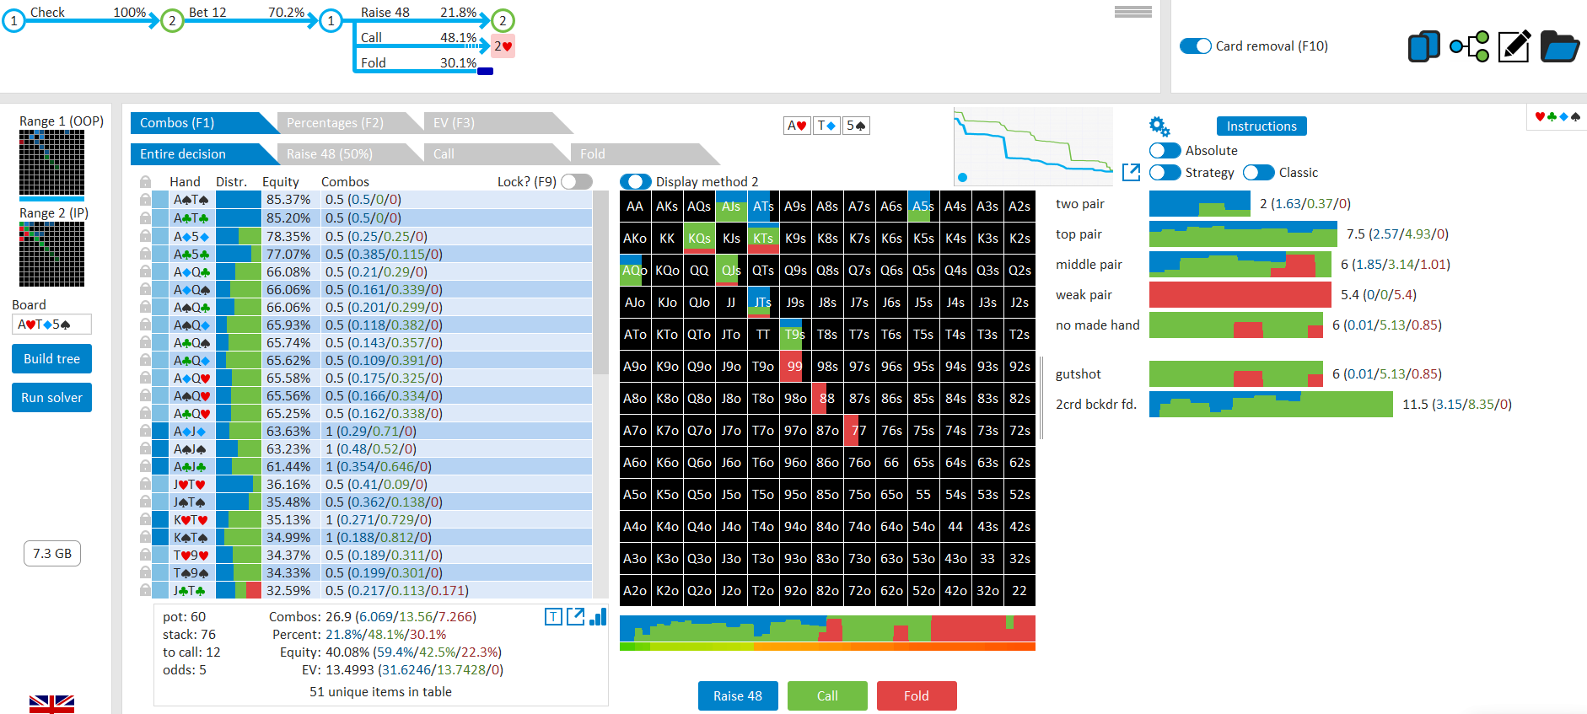The height and width of the screenshot is (714, 1587).
Task: Open the decision tree diagram icon
Action: point(1470,46)
